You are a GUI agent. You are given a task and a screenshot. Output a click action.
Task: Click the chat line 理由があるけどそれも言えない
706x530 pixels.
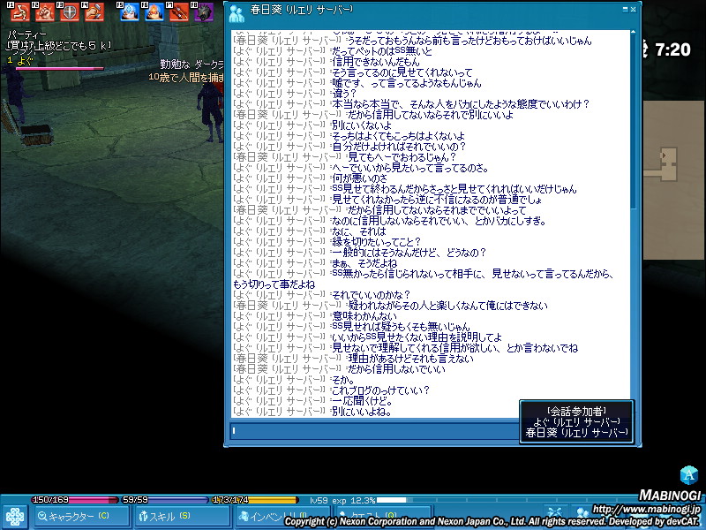point(410,359)
